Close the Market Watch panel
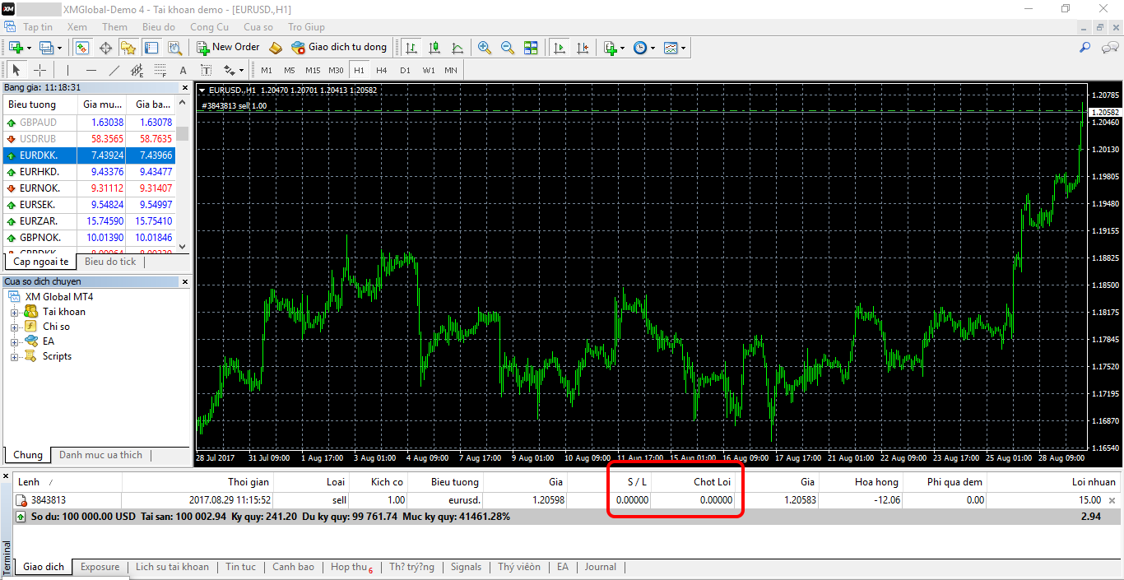This screenshot has width=1124, height=580. (184, 87)
